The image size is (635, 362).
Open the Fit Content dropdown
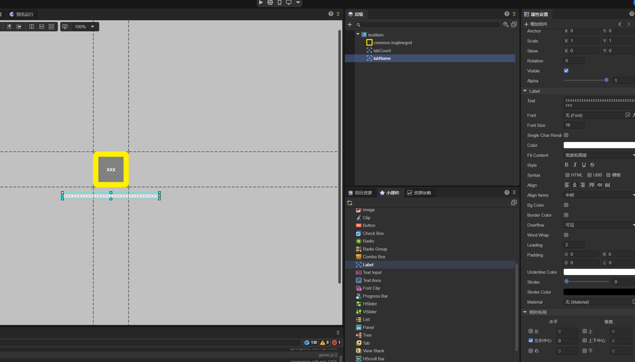point(599,155)
